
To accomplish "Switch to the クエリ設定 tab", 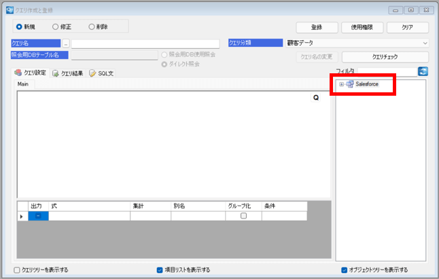I will tap(31, 73).
